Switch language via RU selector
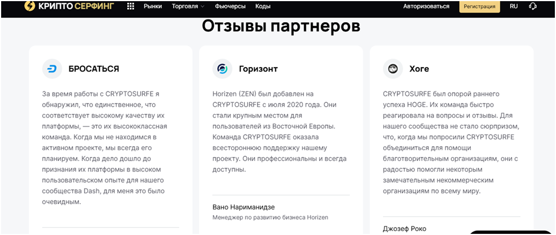 pos(514,6)
